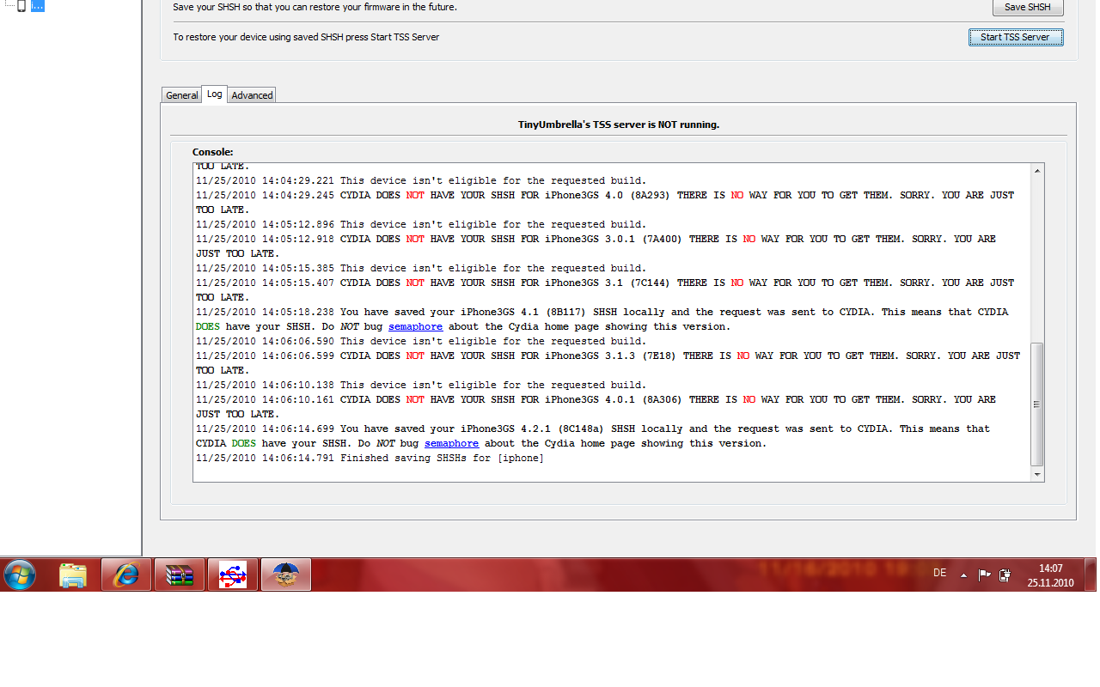Launch Internet Explorer from the taskbar
Viewport: 1100px width, 687px height.
(126, 575)
